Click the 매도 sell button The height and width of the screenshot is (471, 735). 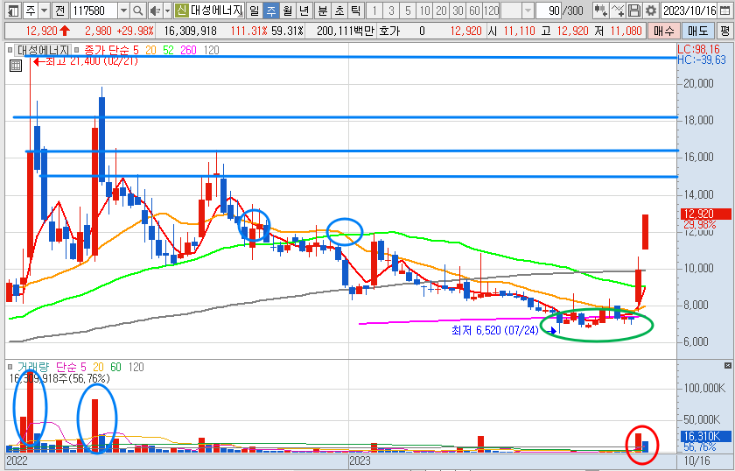pos(697,31)
